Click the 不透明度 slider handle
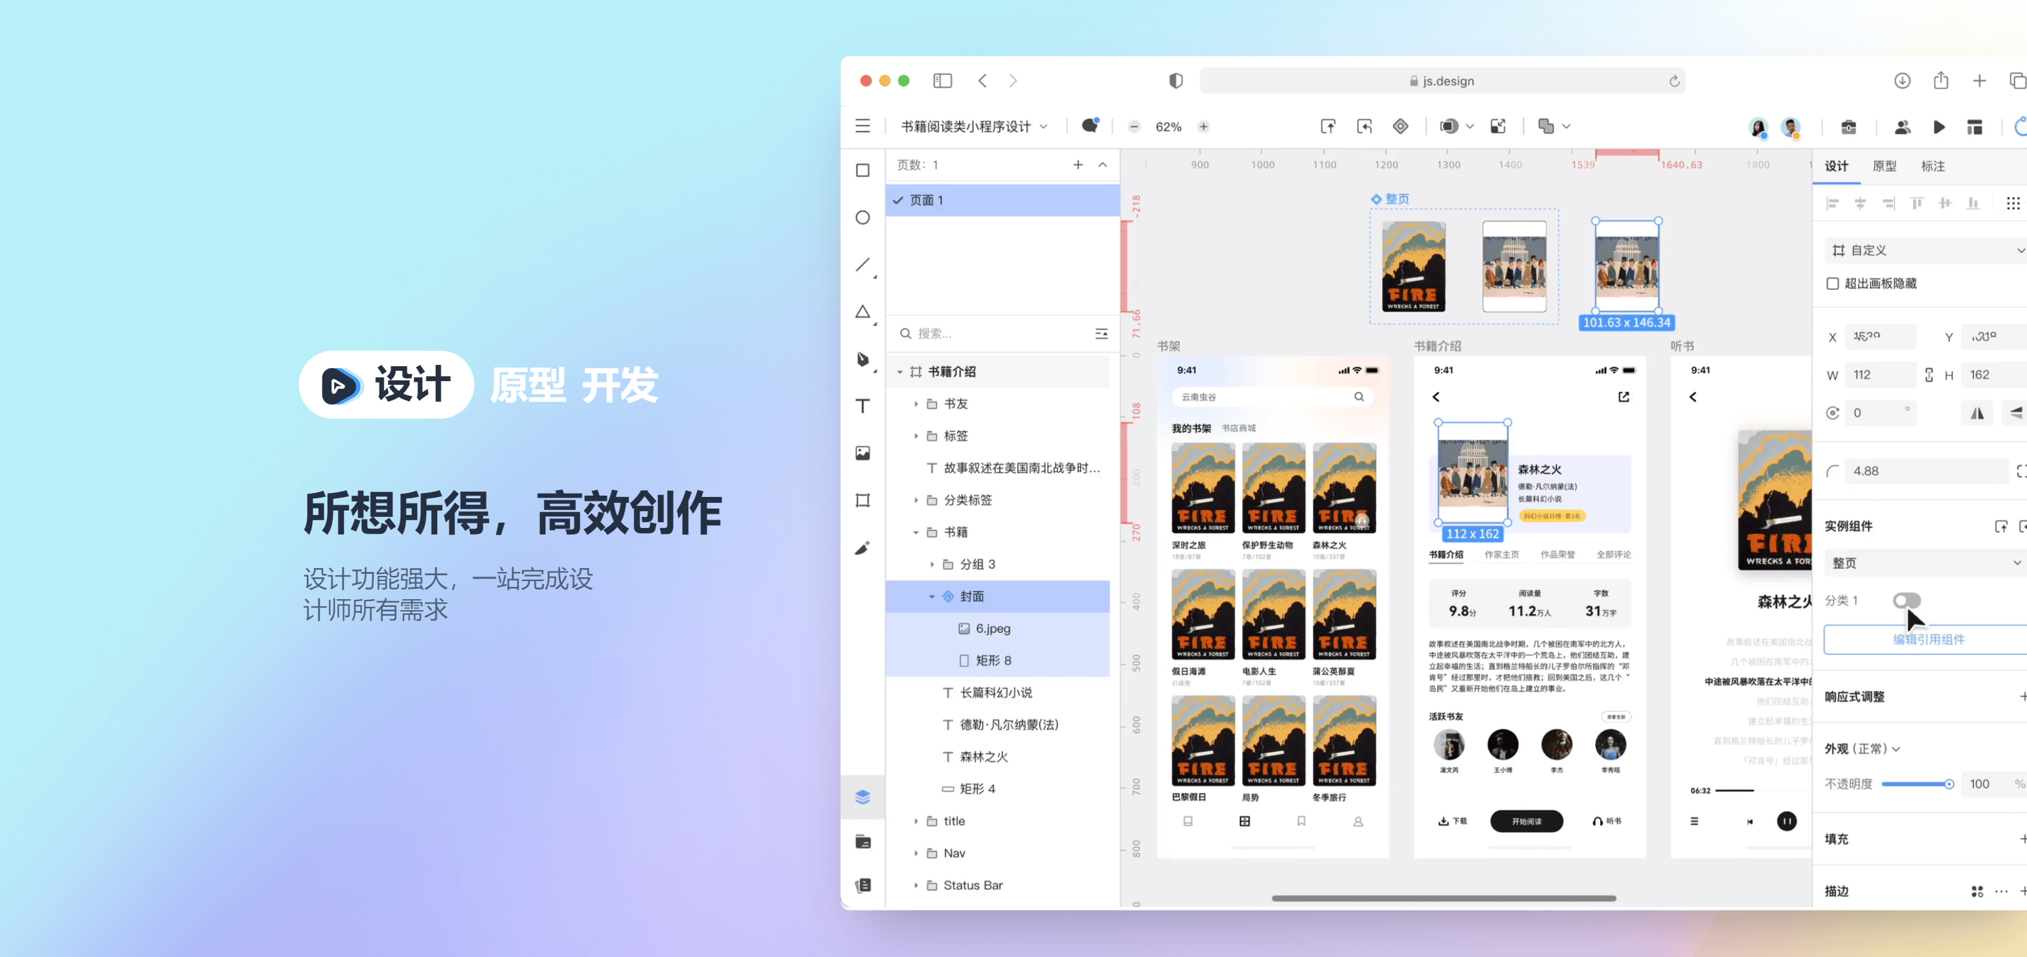The width and height of the screenshot is (2027, 957). coord(1949,783)
